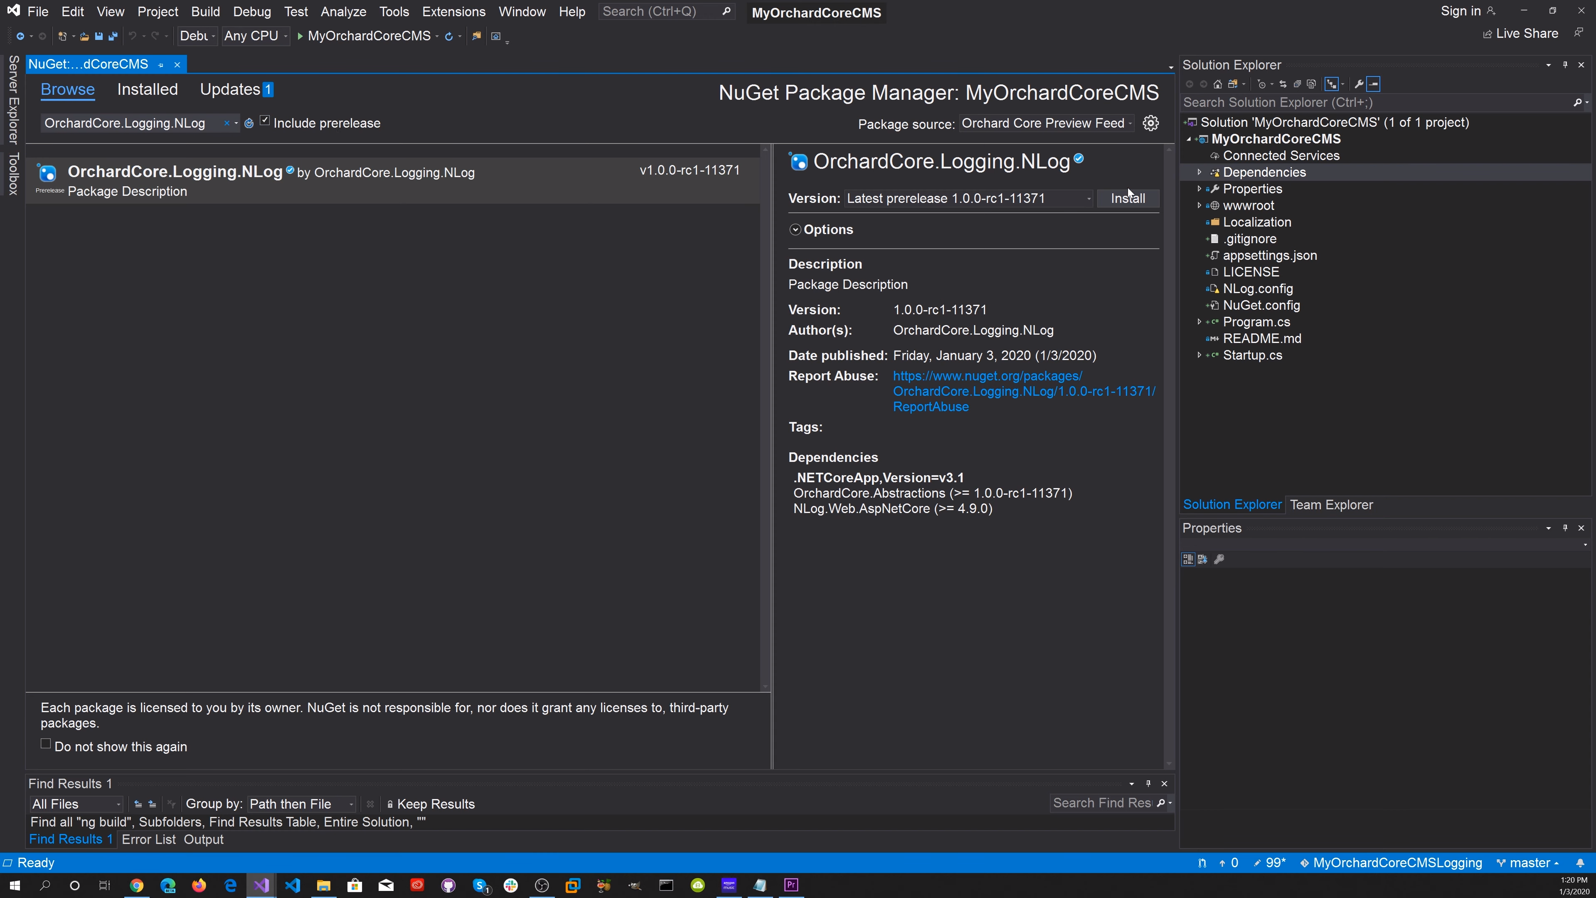1596x898 pixels.
Task: Open the Report Abuse nuget.org link
Action: 1024,391
